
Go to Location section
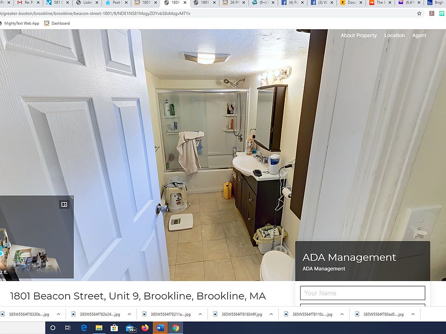pos(394,36)
